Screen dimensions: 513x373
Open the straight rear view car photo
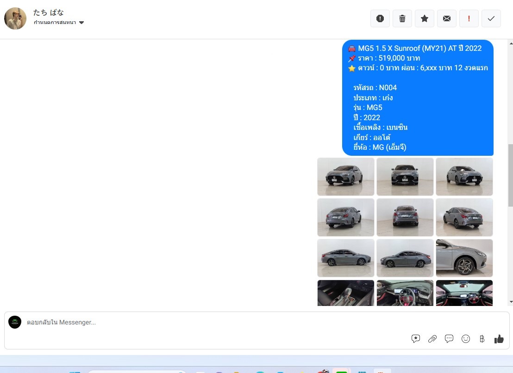[x=405, y=217]
